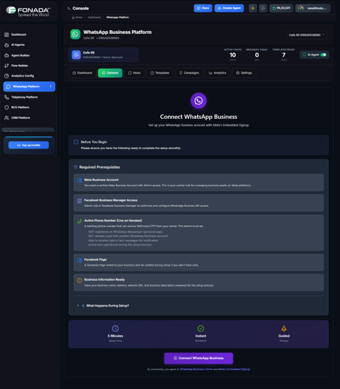Open notifications bell icon
340x389 pixels.
[263, 8]
